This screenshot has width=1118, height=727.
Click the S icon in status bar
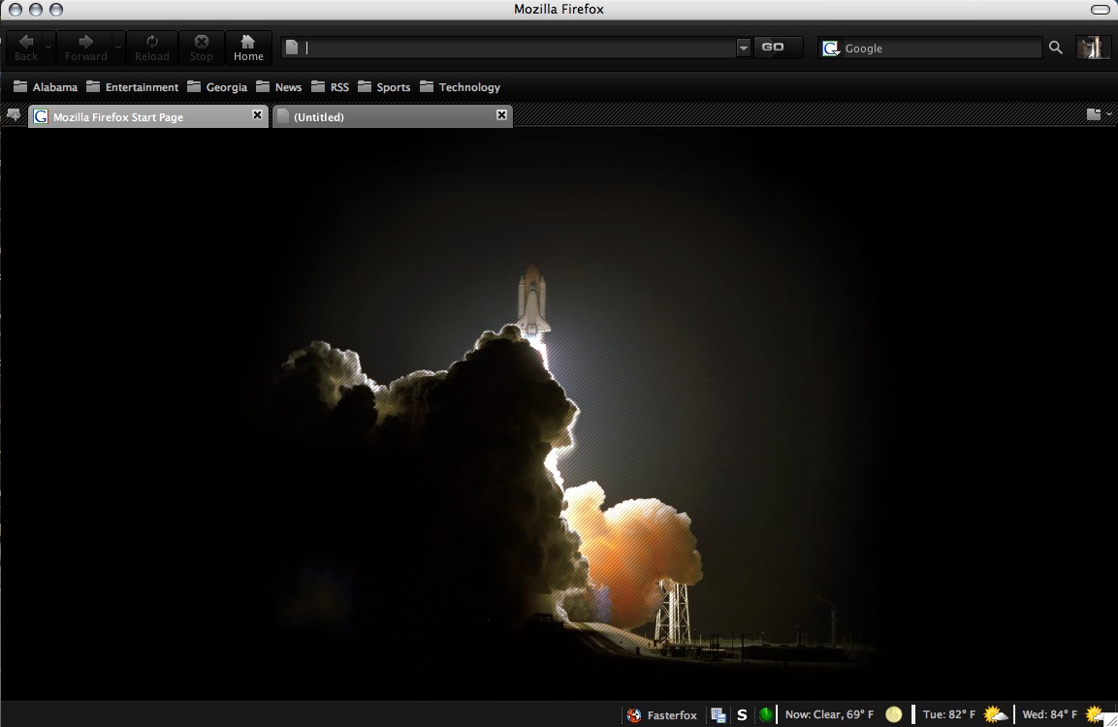tap(742, 715)
